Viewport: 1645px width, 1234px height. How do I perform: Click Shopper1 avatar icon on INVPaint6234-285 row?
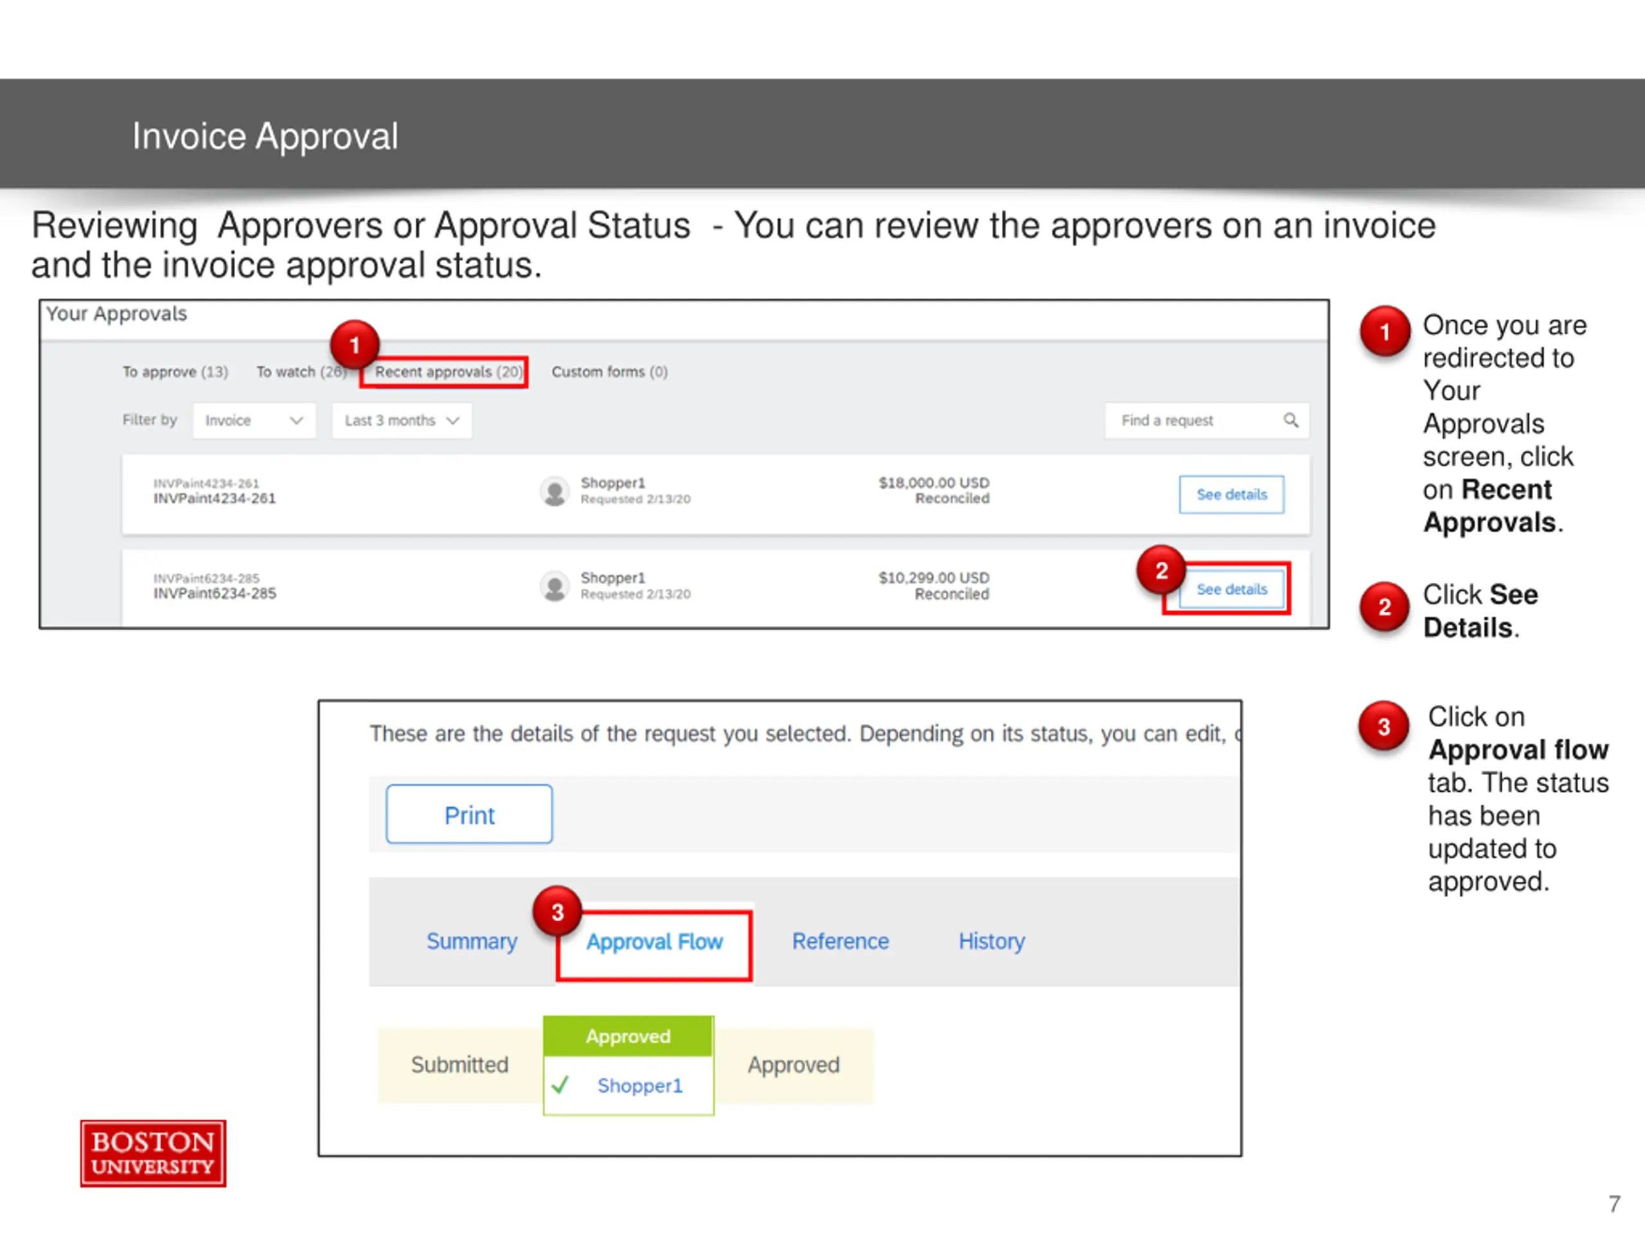point(554,586)
